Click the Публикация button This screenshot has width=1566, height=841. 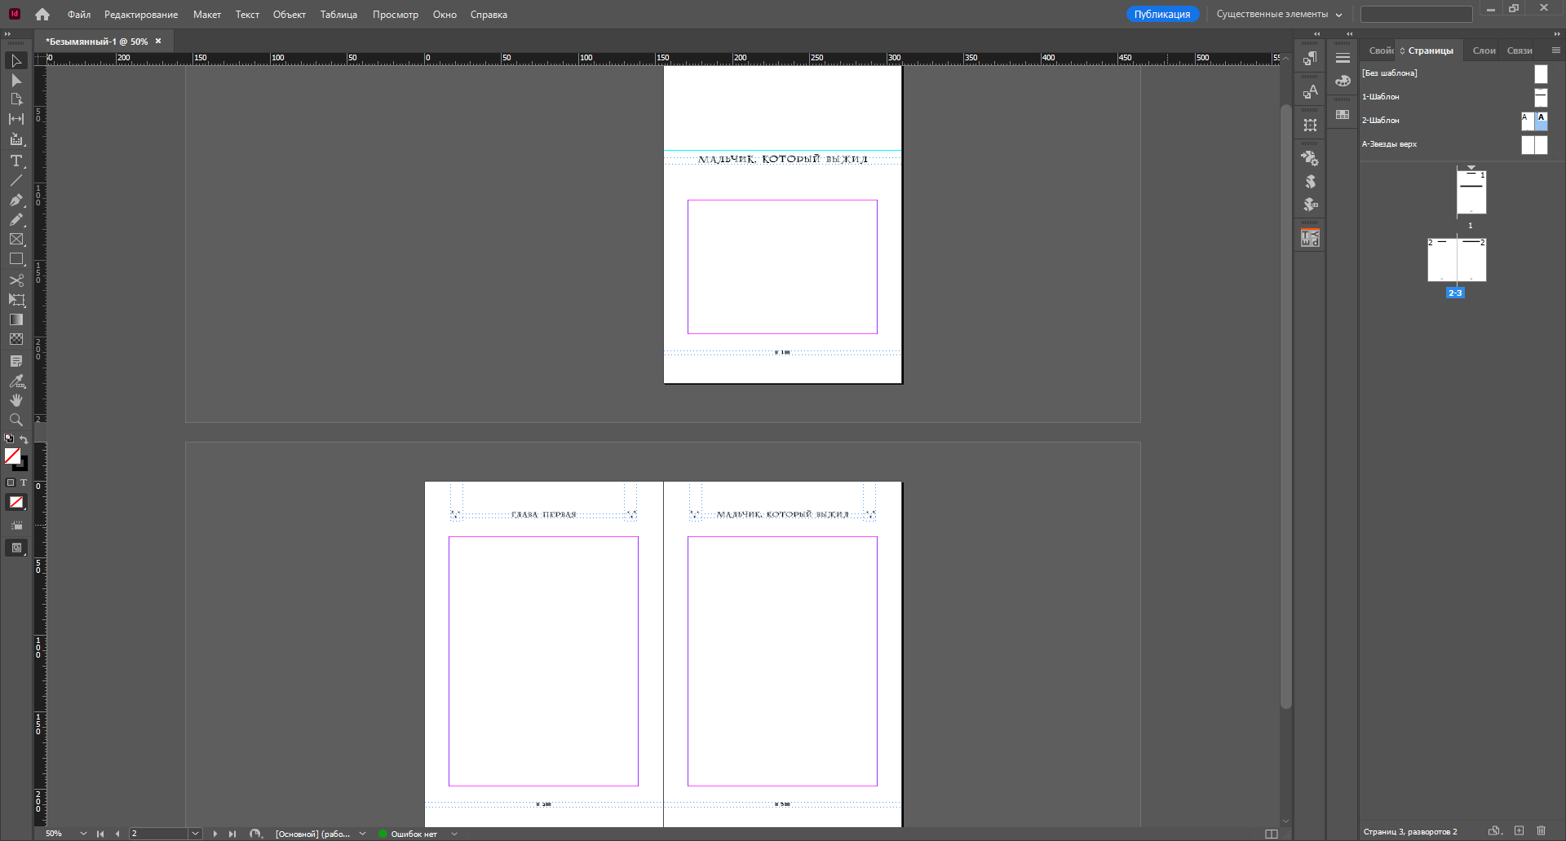pos(1161,15)
